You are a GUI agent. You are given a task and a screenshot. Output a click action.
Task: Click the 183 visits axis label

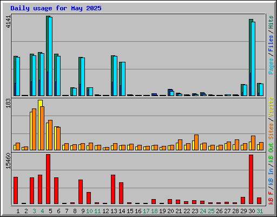pos(8,104)
